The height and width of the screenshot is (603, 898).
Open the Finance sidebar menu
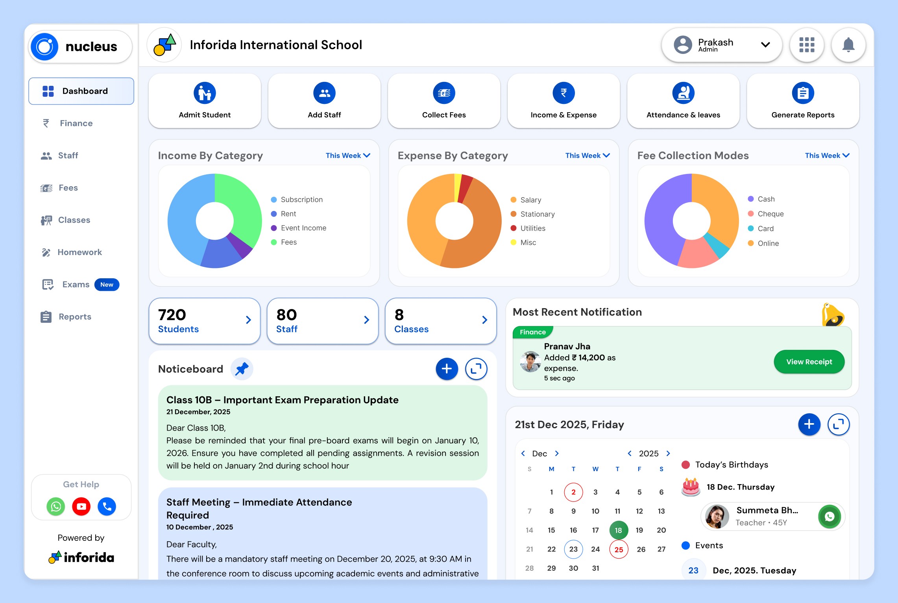[76, 123]
